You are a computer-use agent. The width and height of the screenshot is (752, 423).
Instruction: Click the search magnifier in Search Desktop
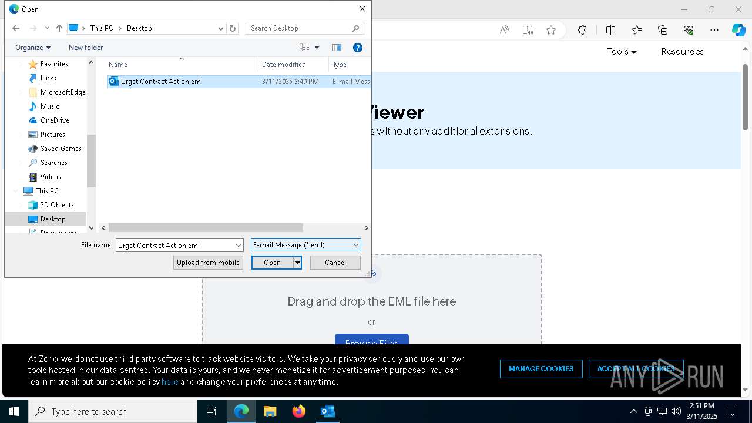point(355,28)
